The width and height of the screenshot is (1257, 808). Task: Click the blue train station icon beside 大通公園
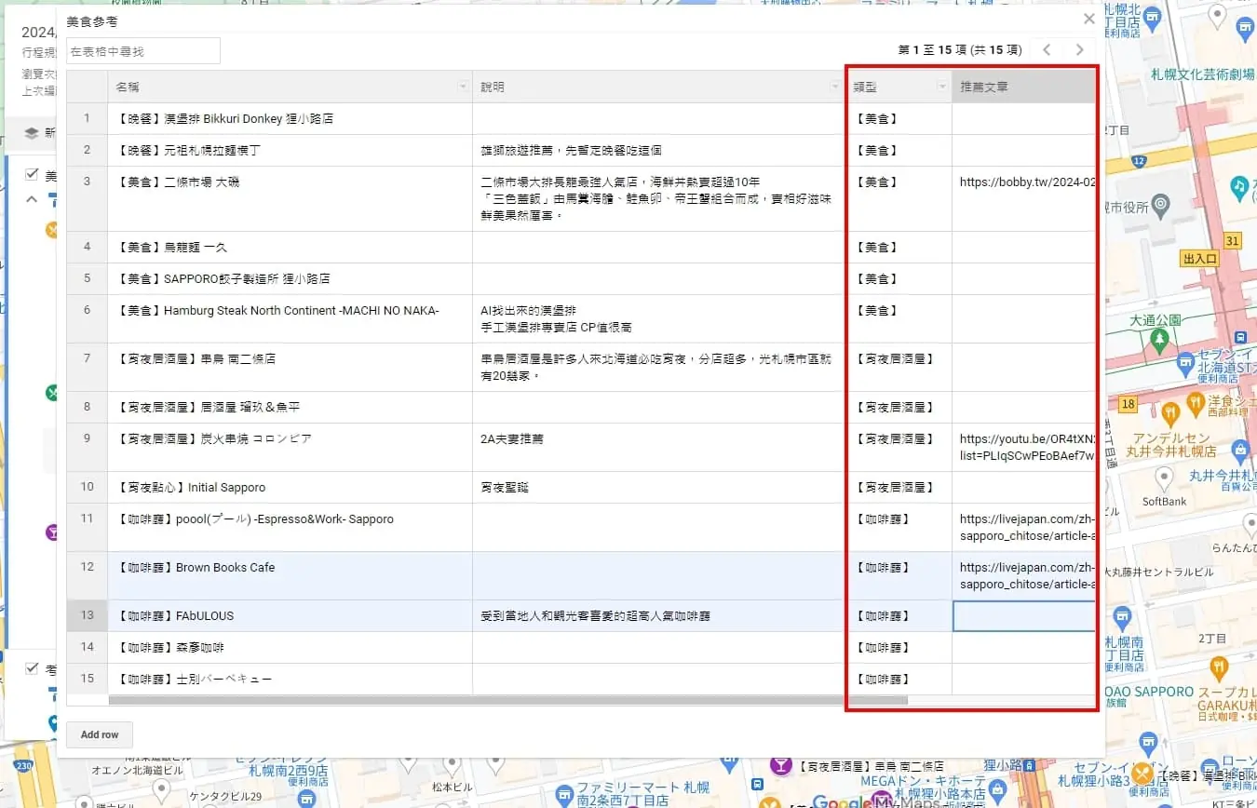(x=1240, y=336)
